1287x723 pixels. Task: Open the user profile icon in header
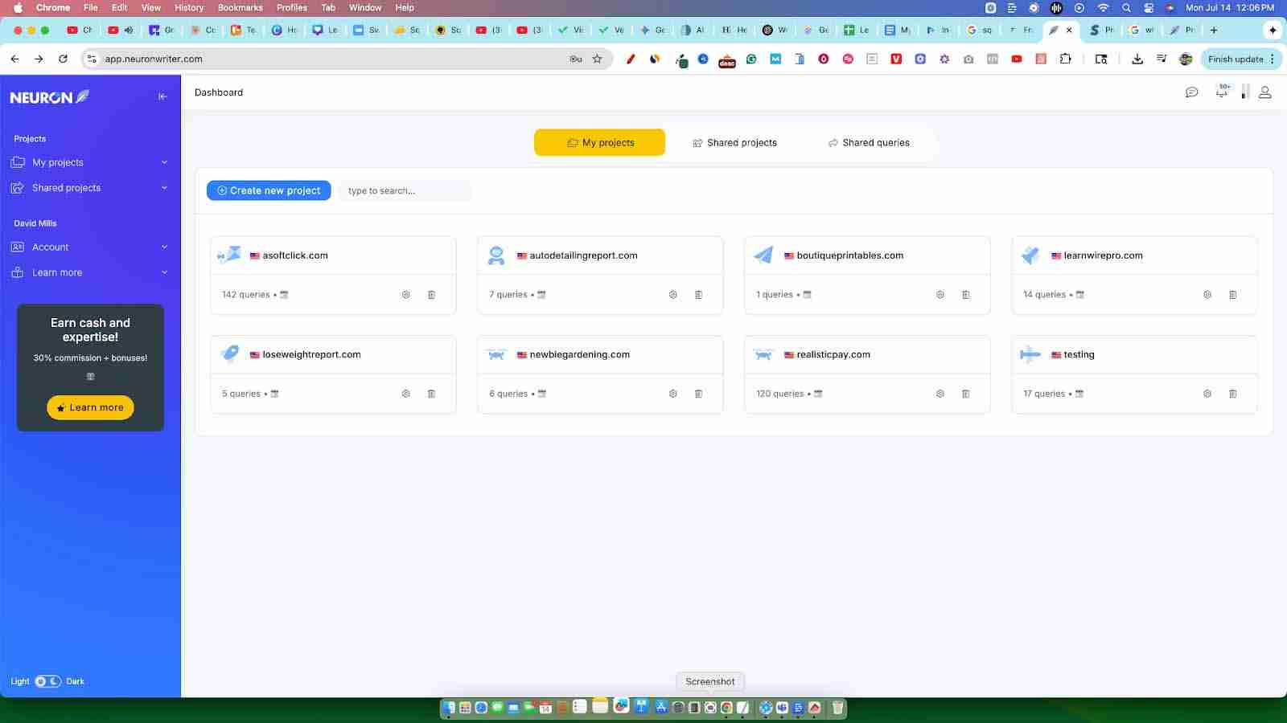tap(1265, 92)
